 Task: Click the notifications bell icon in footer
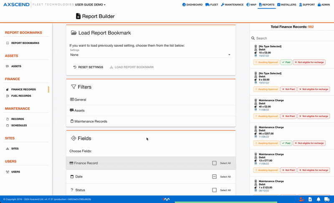[x=318, y=199]
